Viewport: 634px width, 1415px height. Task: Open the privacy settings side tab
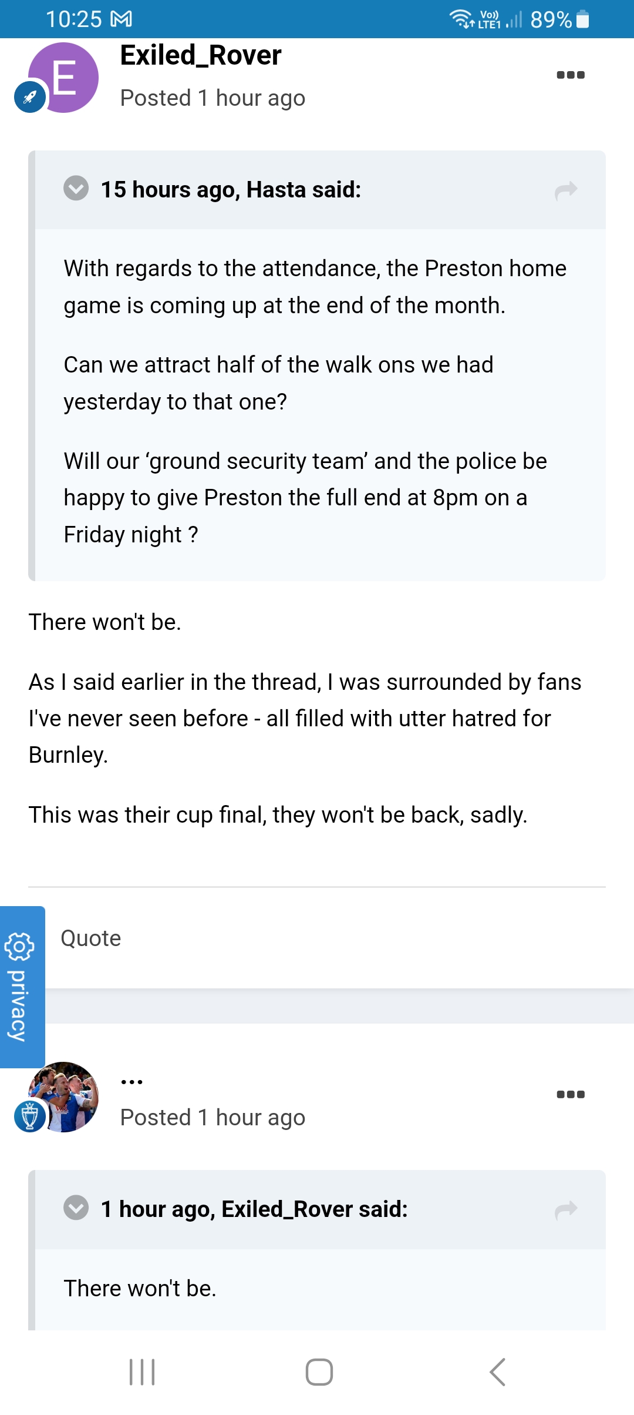point(22,987)
